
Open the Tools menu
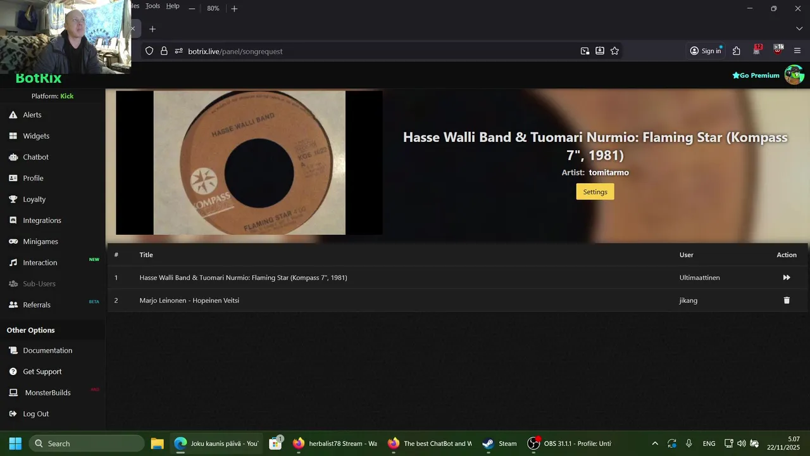click(153, 6)
